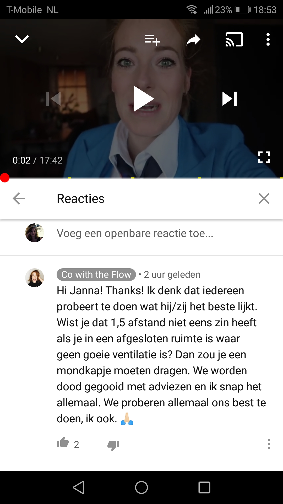Open video options three-dot menu
This screenshot has height=504, width=283.
[268, 39]
